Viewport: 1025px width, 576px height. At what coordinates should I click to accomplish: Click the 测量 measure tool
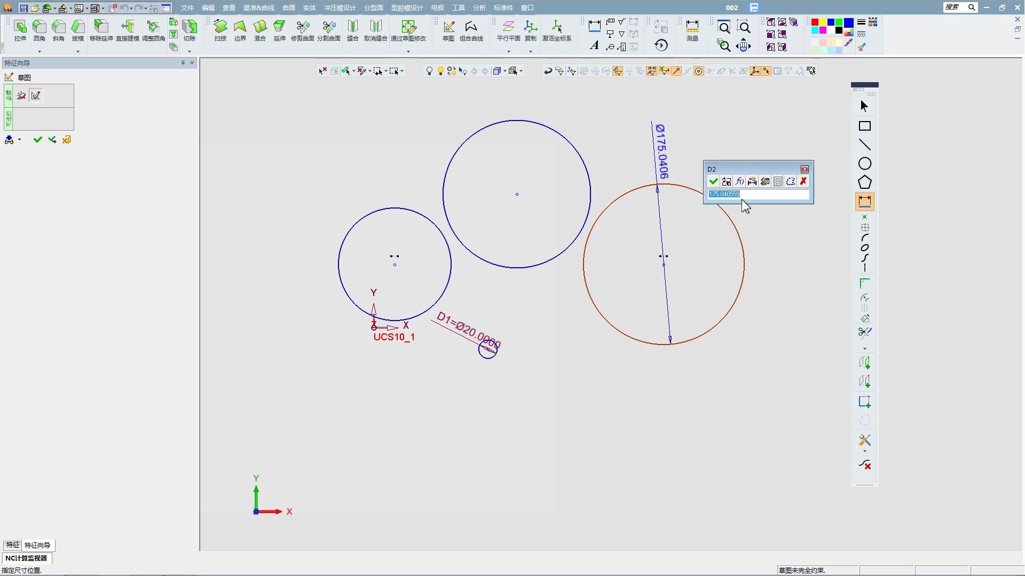point(692,30)
